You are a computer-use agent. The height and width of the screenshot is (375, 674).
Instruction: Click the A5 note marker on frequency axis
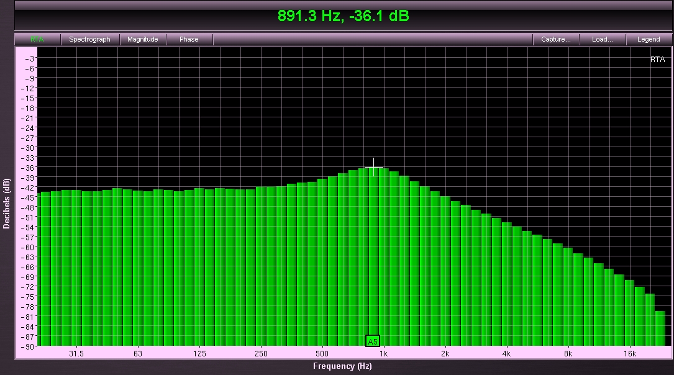point(372,341)
